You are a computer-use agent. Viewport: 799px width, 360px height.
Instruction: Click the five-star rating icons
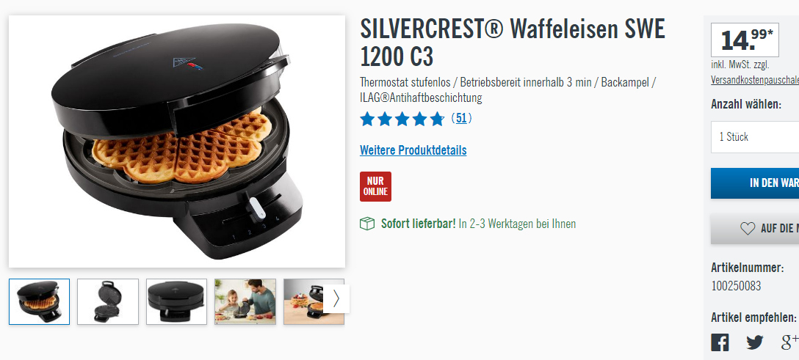pos(402,119)
